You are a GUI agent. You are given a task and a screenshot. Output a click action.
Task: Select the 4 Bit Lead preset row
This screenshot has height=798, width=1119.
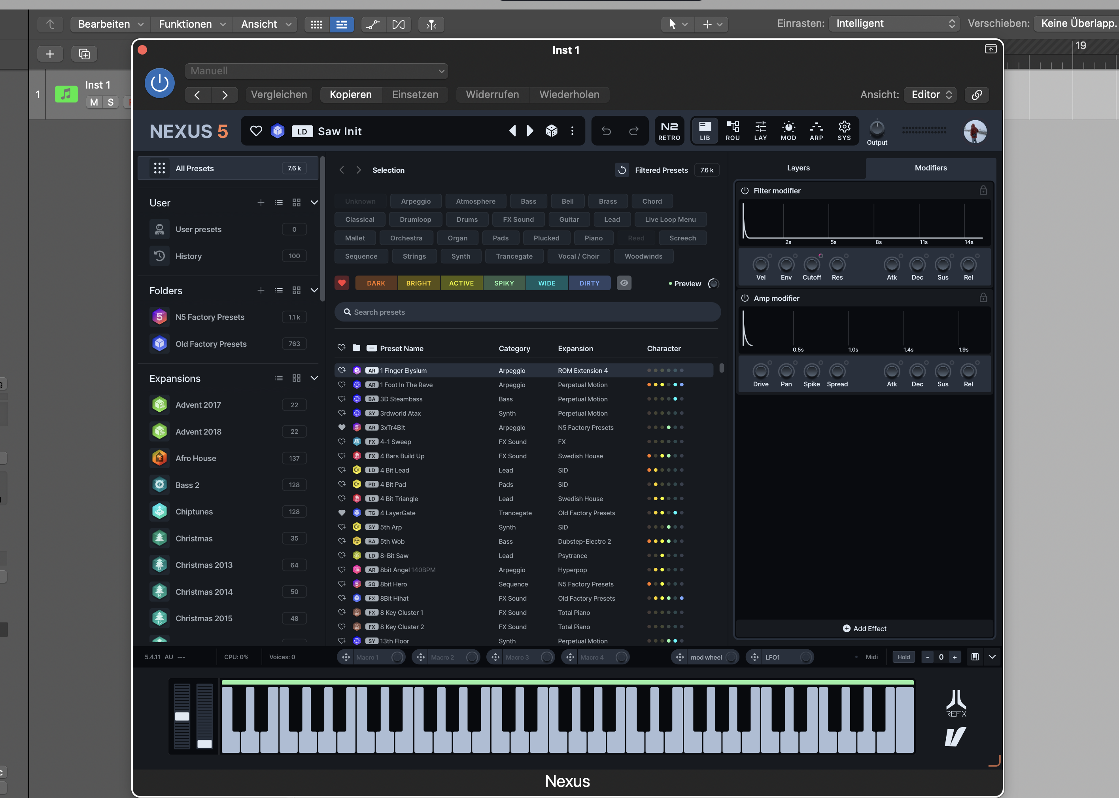pyautogui.click(x=524, y=470)
